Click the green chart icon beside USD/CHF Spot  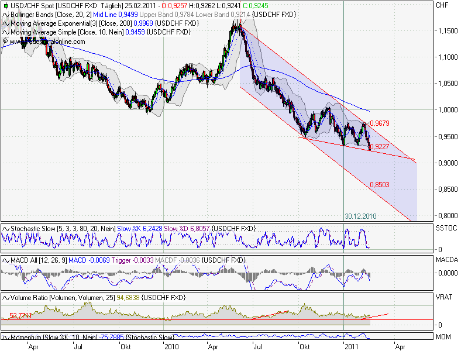[6, 5]
